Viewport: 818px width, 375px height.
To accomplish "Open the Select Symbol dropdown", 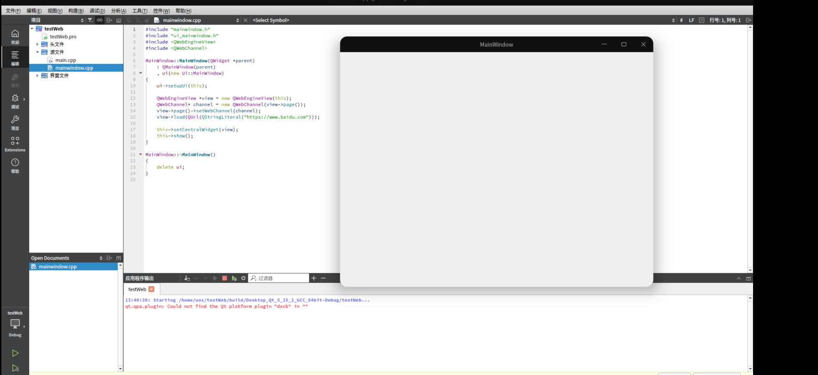I will 271,20.
